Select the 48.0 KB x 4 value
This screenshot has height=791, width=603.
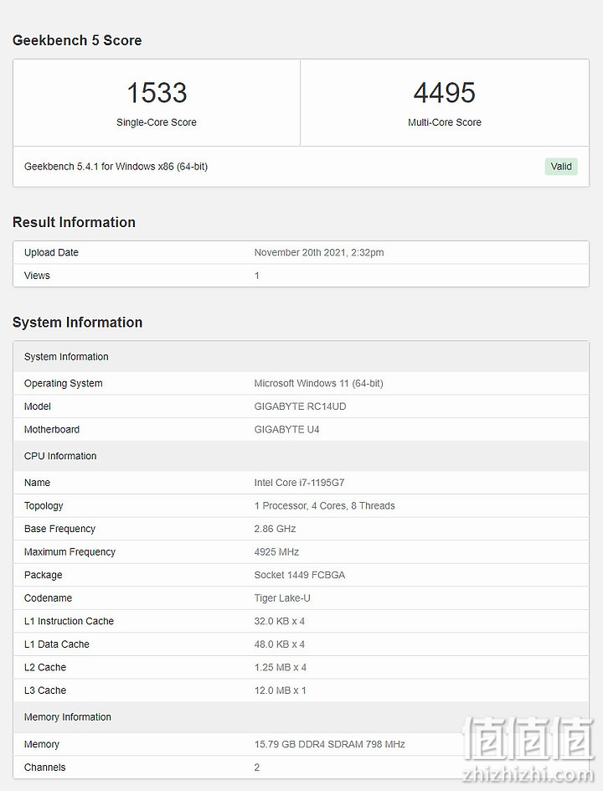click(280, 644)
